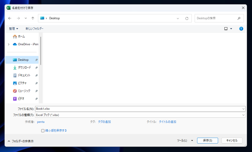Go back with the left arrow
Screen dimensions: 252x152
tap(10, 18)
